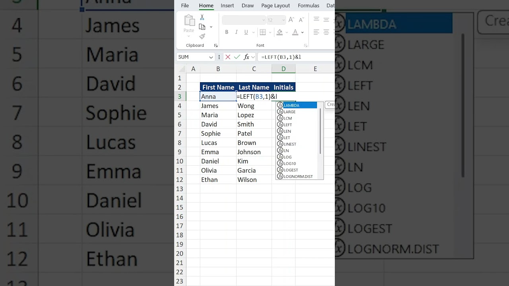This screenshot has height=286, width=509.
Task: Toggle Italic formatting
Action: coord(236,32)
